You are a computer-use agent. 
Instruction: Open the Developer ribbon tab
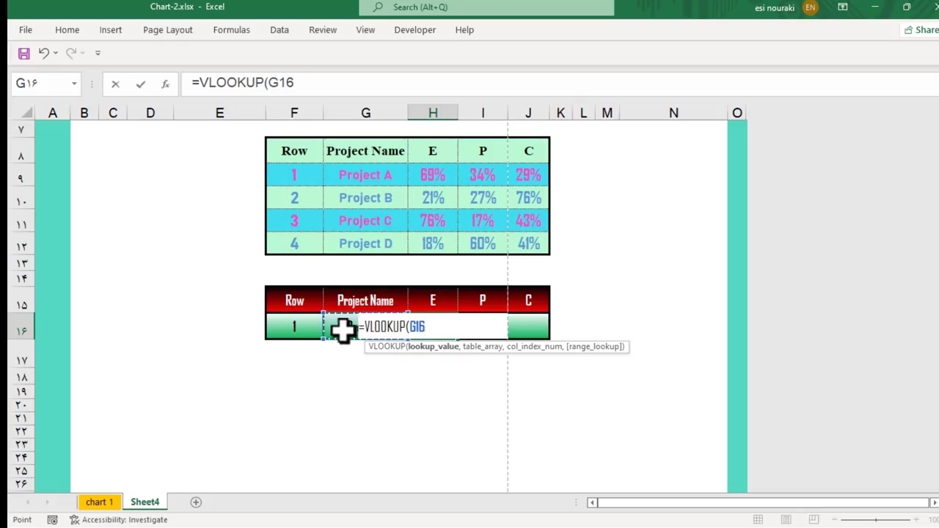click(x=414, y=30)
